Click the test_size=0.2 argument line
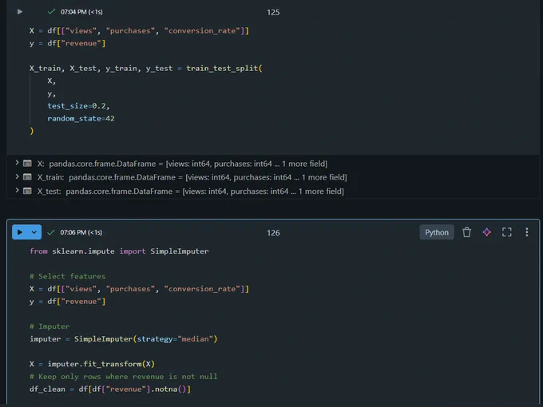This screenshot has height=407, width=543. pyautogui.click(x=78, y=106)
